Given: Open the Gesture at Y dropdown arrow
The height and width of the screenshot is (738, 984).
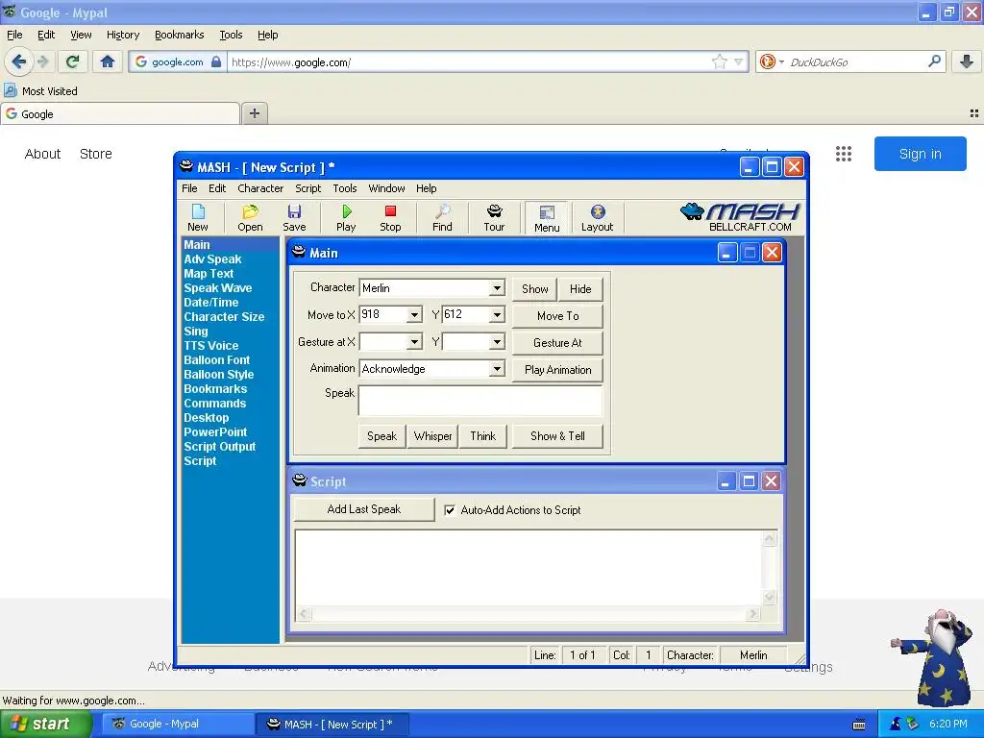Looking at the screenshot, I should point(497,342).
